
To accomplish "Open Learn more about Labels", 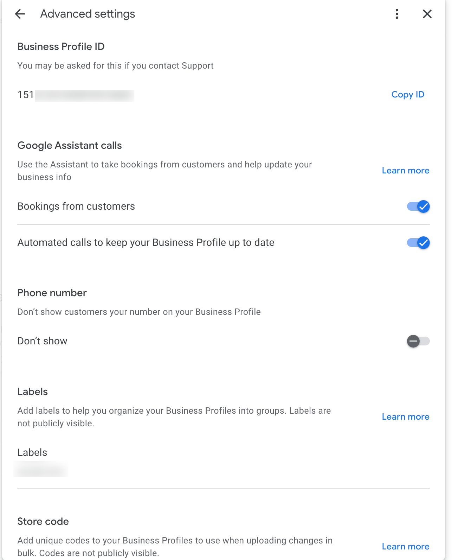I will point(406,417).
